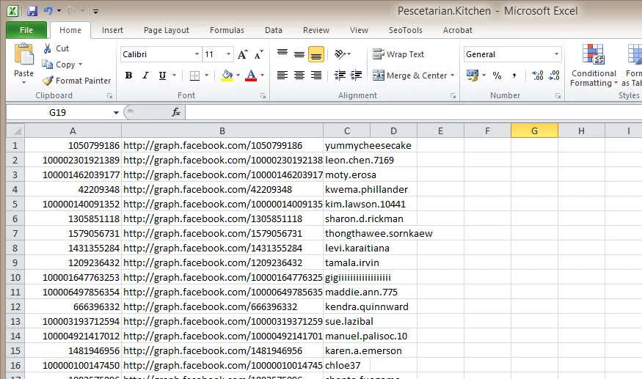Toggle the highlighted Bottom Align button
Image resolution: width=642 pixels, height=379 pixels.
coord(316,54)
